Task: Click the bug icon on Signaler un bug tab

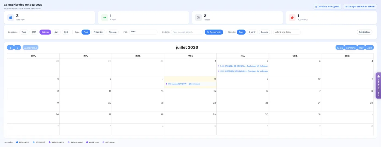Action: pos(379,76)
